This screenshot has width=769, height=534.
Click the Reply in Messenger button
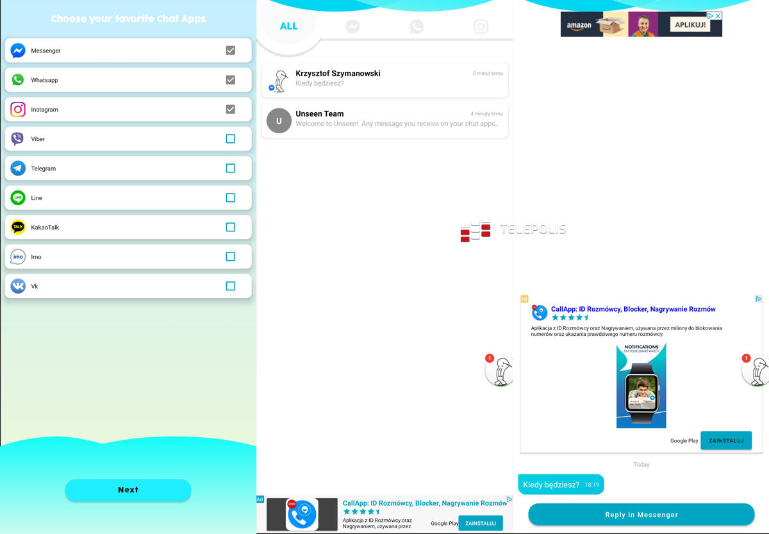[641, 515]
